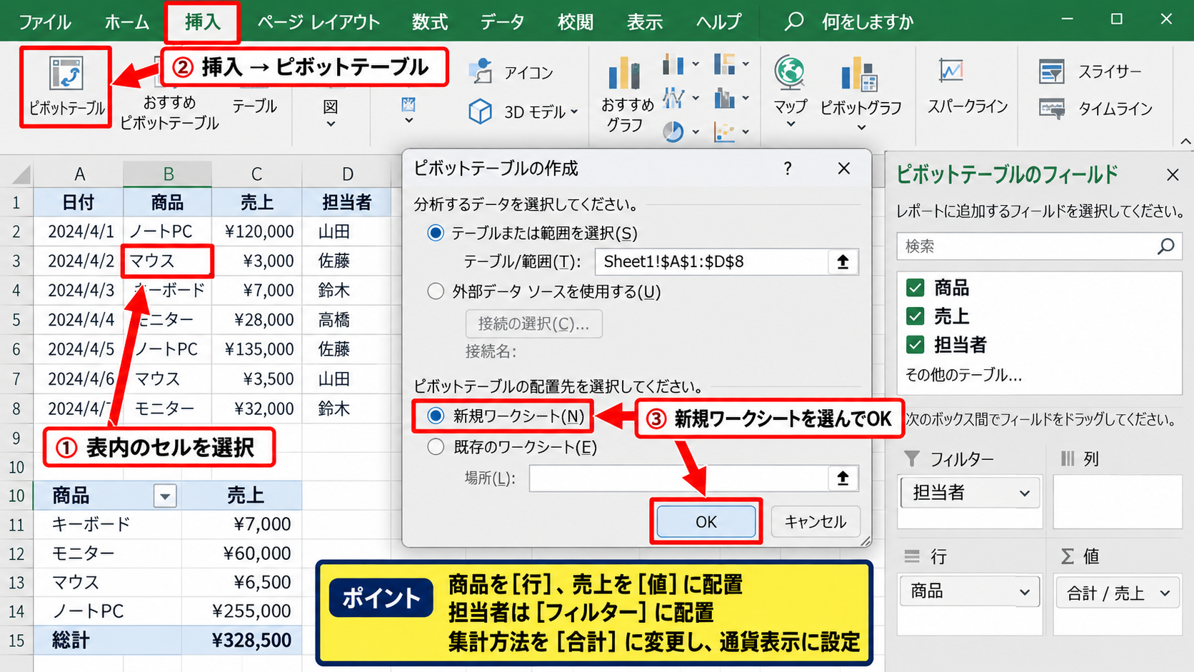The image size is (1194, 672).
Task: Insert an icon using アイコン button
Action: point(511,72)
